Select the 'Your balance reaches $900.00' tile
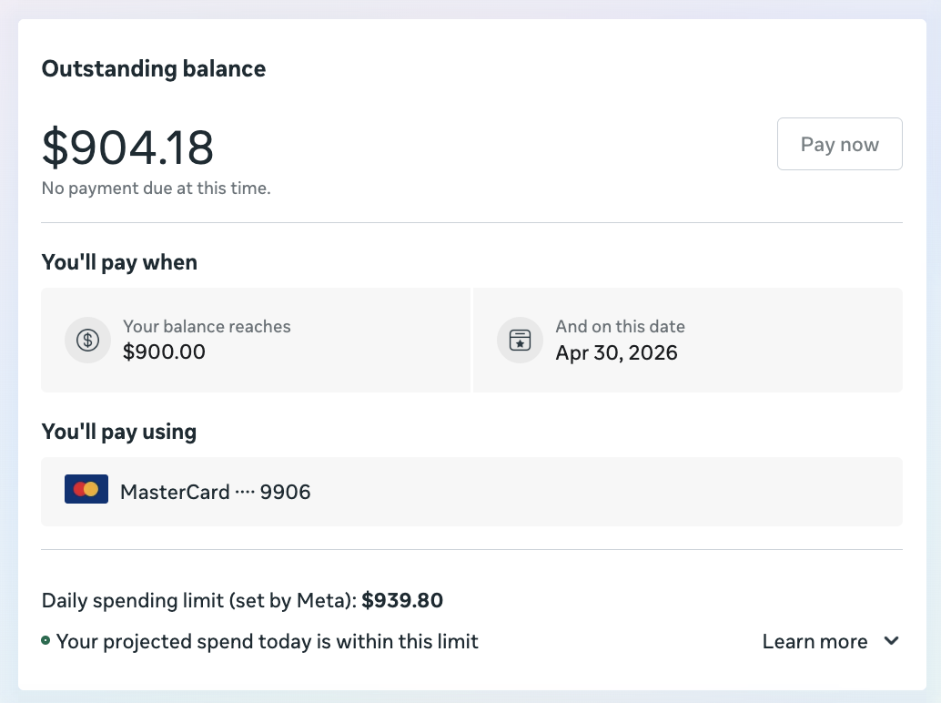 tap(256, 340)
